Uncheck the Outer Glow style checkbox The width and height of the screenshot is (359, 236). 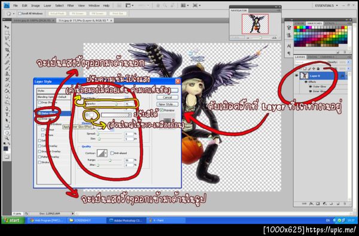click(39, 113)
